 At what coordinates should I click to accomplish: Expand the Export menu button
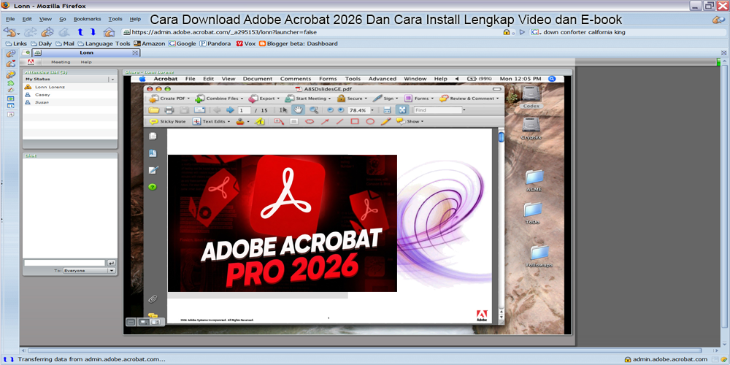click(264, 99)
